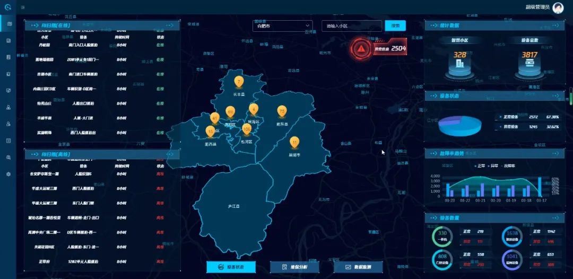Screen dimensions: 573x279
Task: Expand arrows on 故障率趋势 panel header
Action: [x=555, y=153]
